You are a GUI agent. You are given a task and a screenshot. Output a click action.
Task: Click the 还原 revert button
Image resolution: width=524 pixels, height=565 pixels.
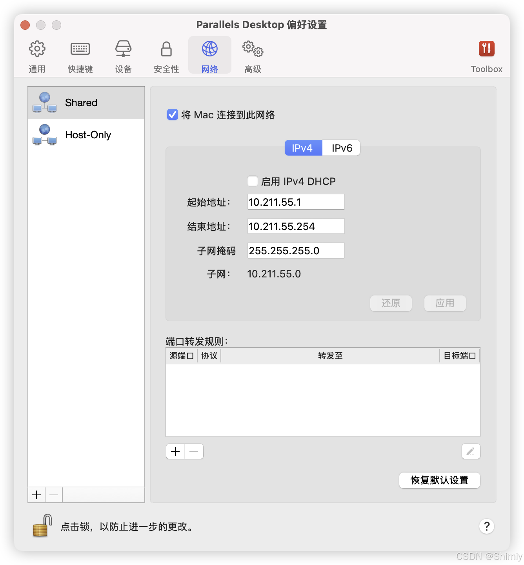click(x=391, y=303)
